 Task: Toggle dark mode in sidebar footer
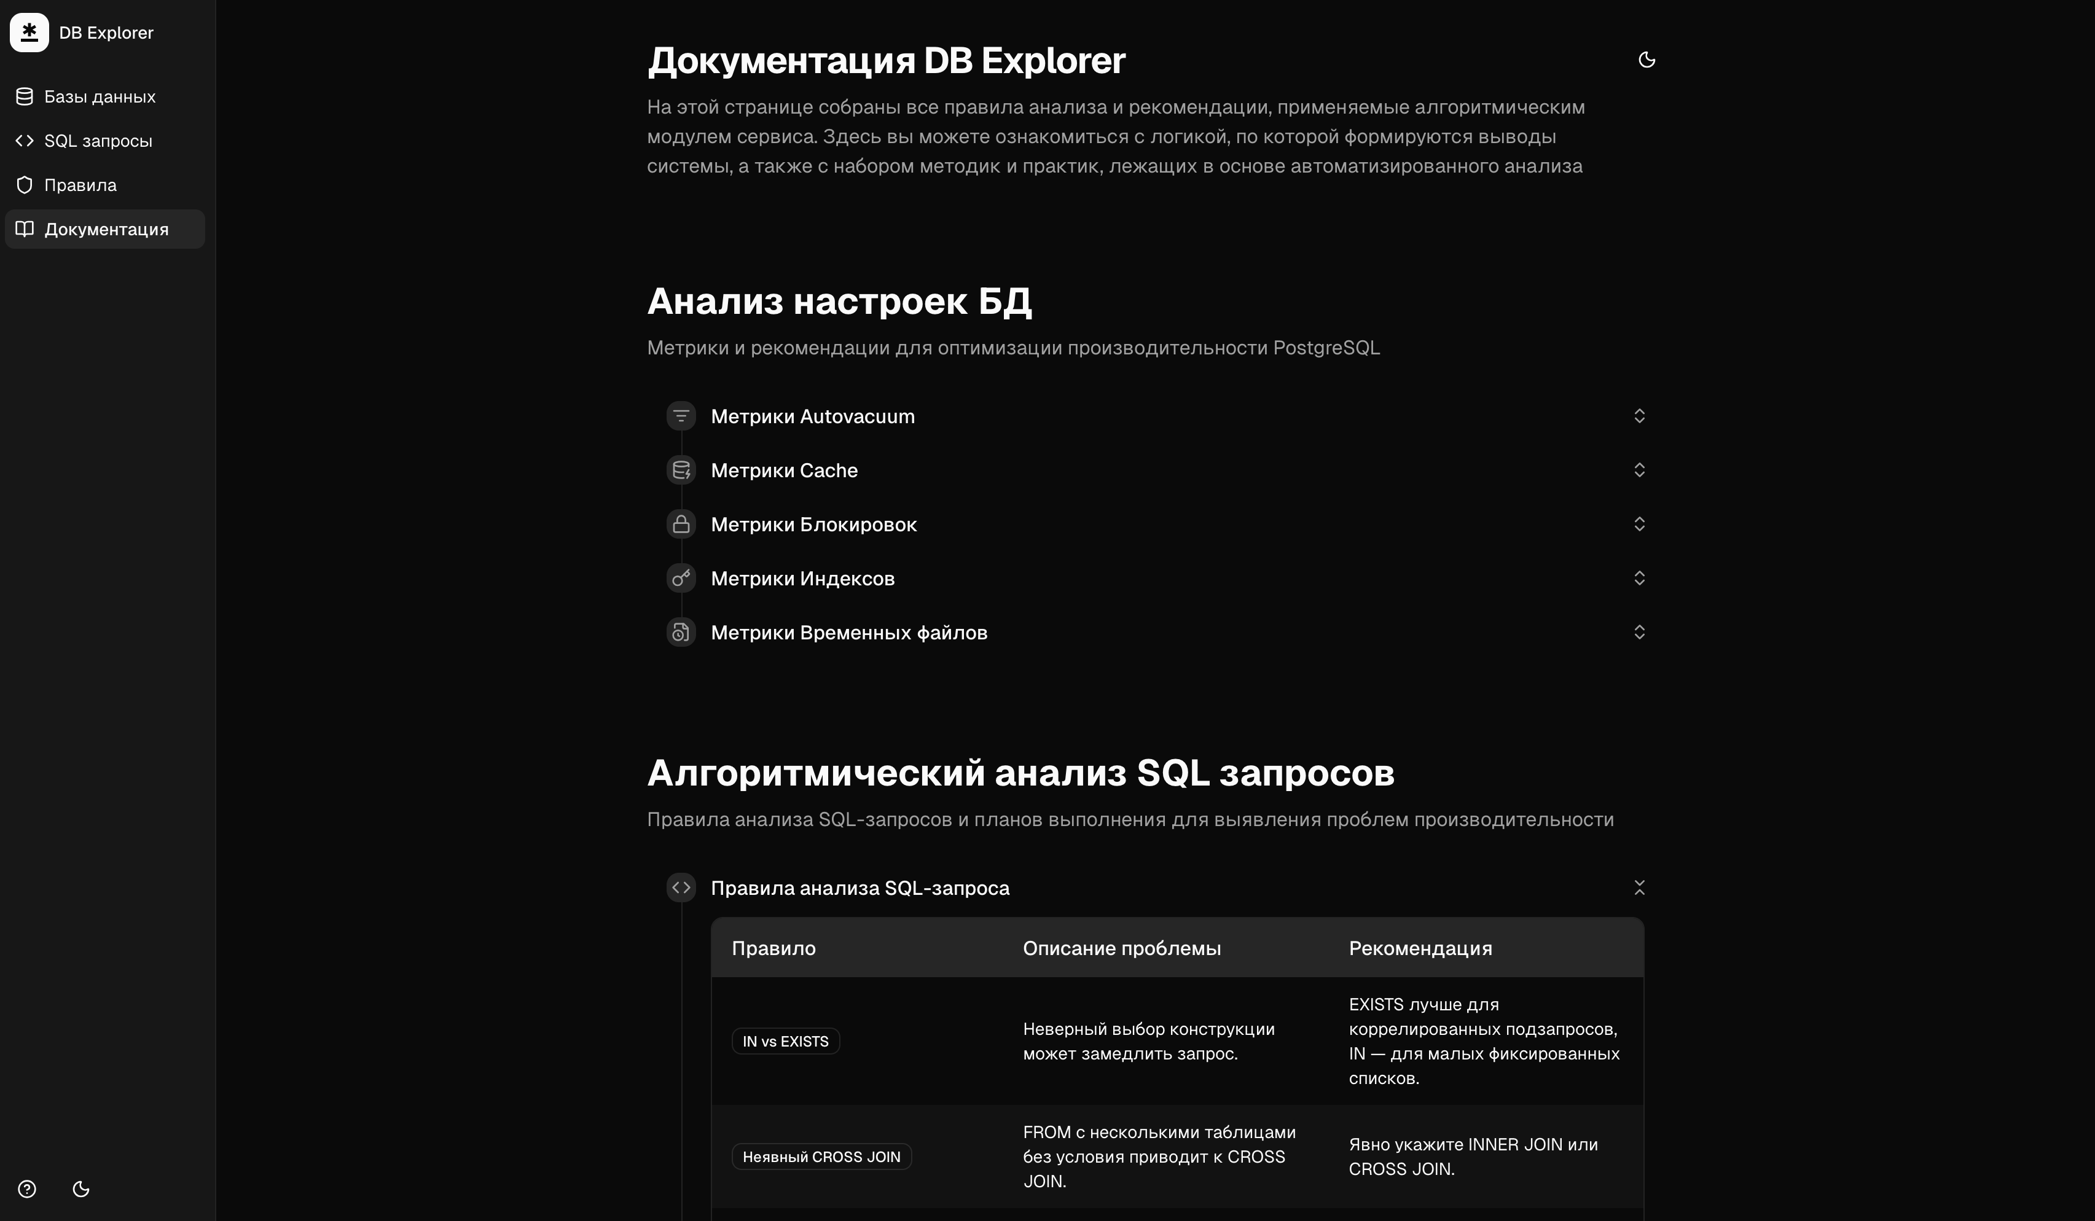coord(80,1188)
